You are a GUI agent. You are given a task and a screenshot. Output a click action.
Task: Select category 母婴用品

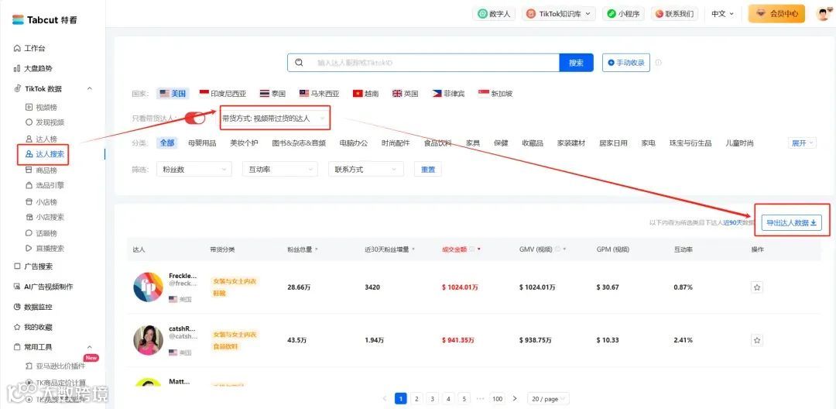pos(202,143)
